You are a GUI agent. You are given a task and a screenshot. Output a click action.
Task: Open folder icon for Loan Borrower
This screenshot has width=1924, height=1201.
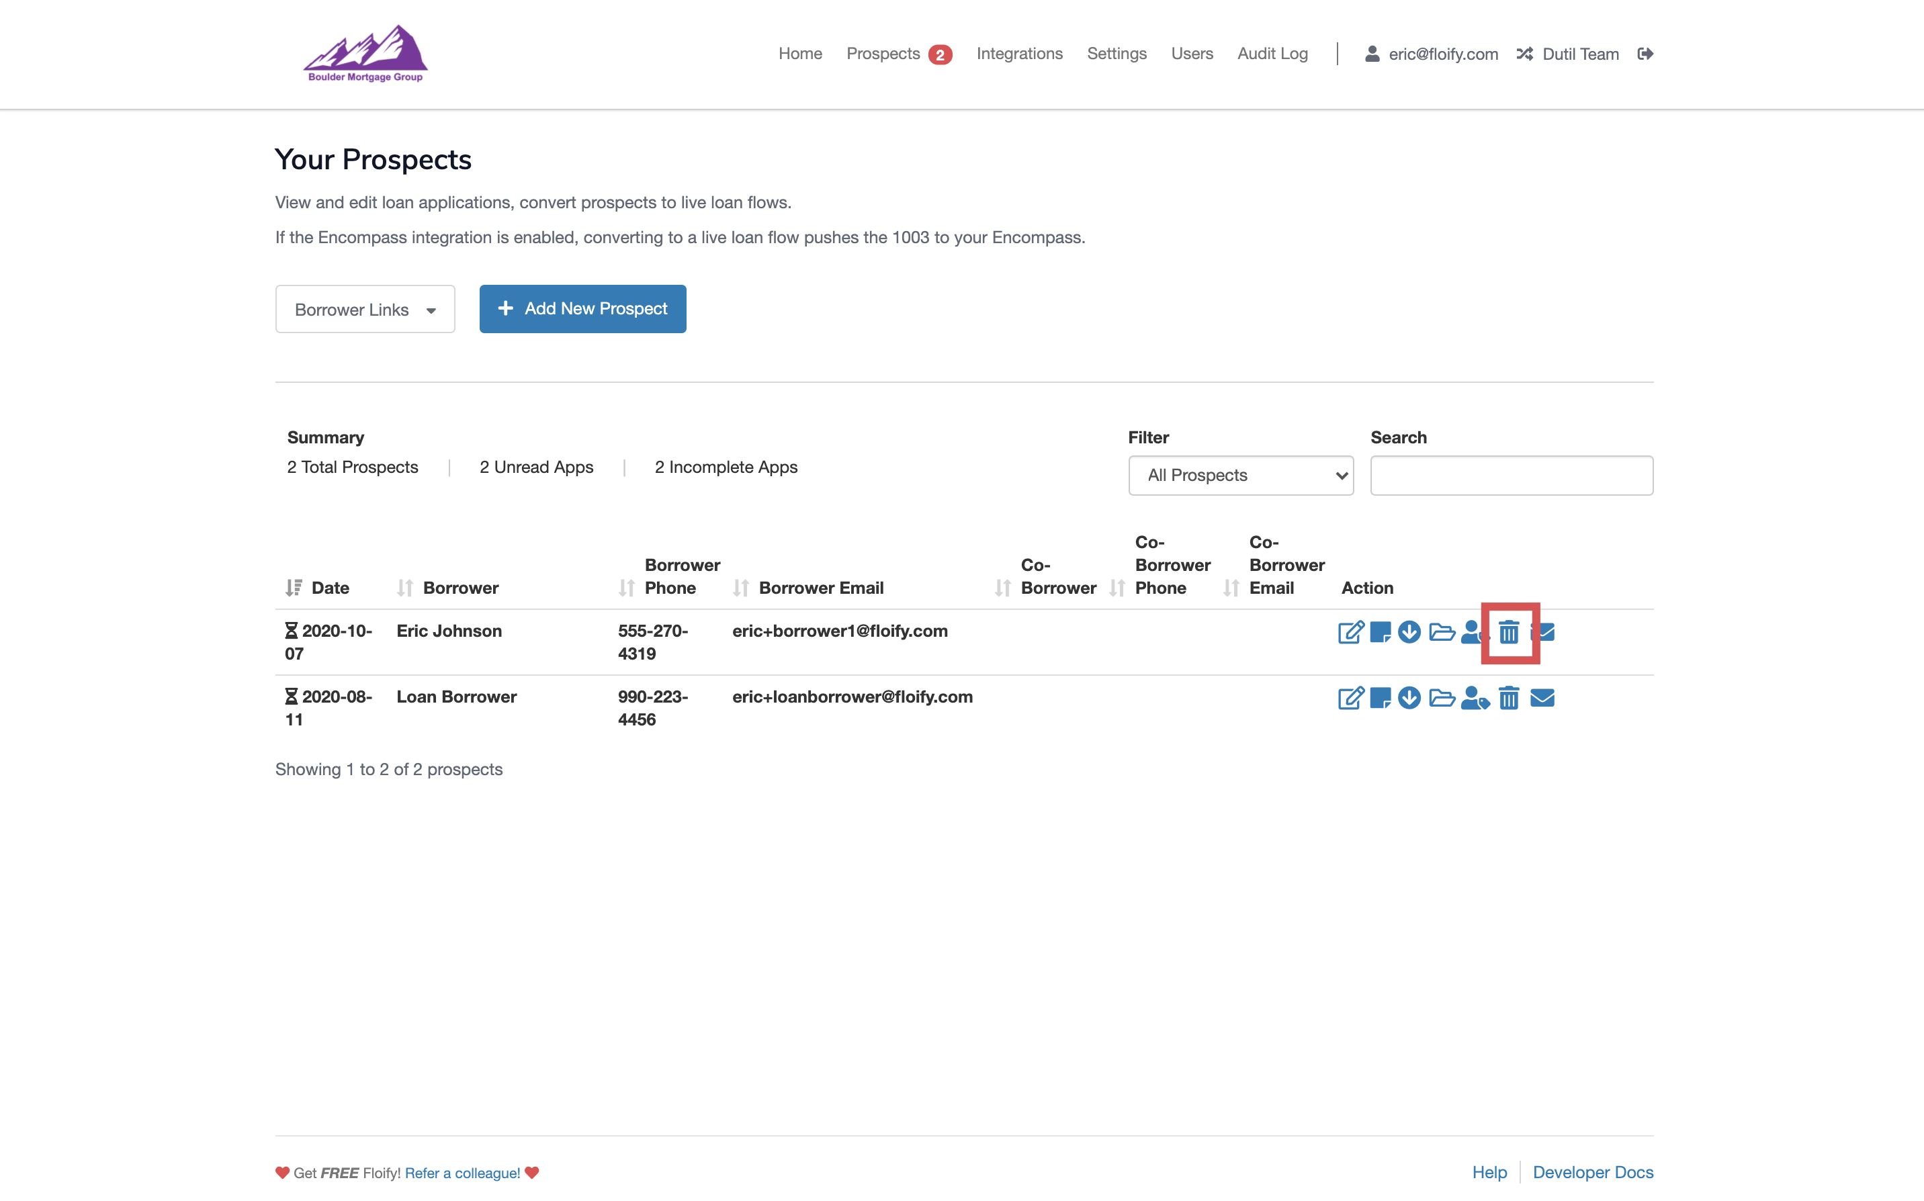(1442, 698)
